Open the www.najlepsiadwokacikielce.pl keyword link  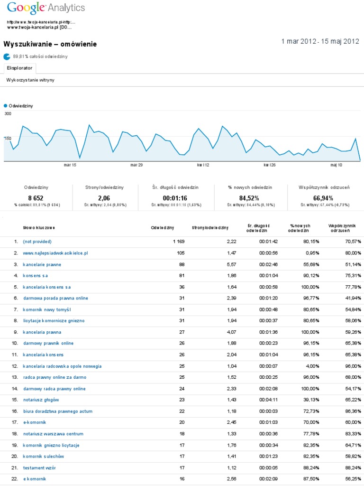click(x=55, y=253)
